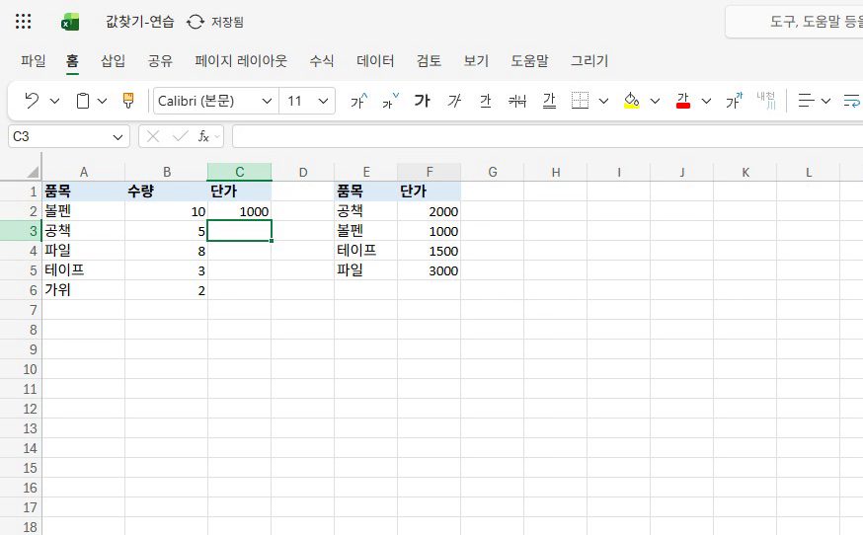Switch to the 데이터 tab
The image size is (863, 535).
pyautogui.click(x=375, y=61)
